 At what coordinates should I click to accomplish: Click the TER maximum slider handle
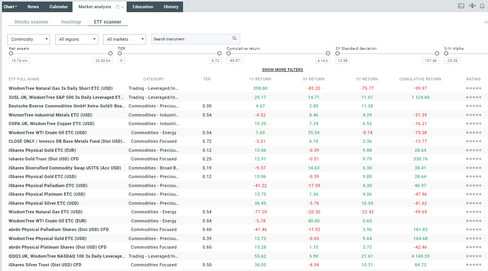point(220,54)
